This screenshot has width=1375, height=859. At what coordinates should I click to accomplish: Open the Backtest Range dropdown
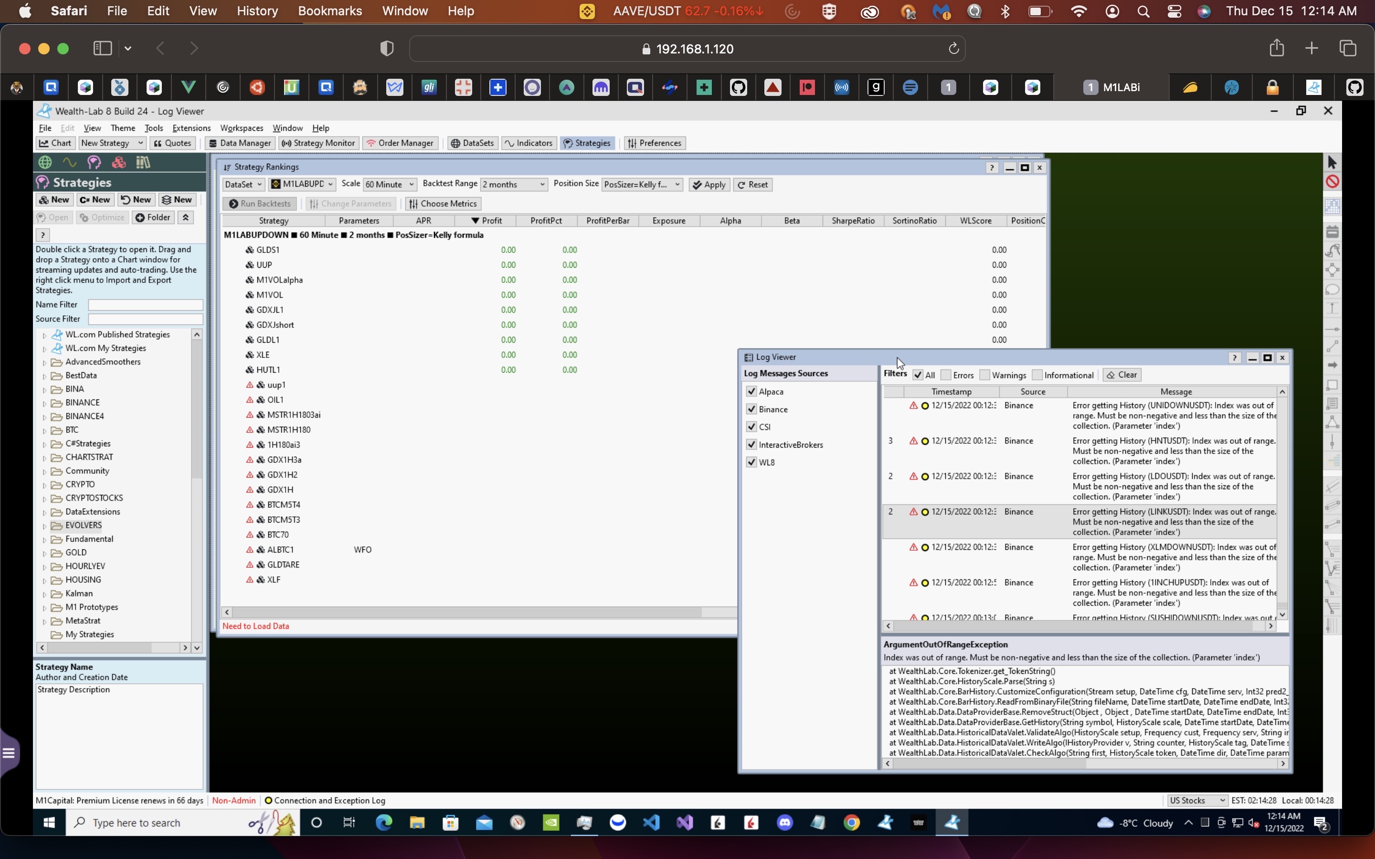pos(514,184)
